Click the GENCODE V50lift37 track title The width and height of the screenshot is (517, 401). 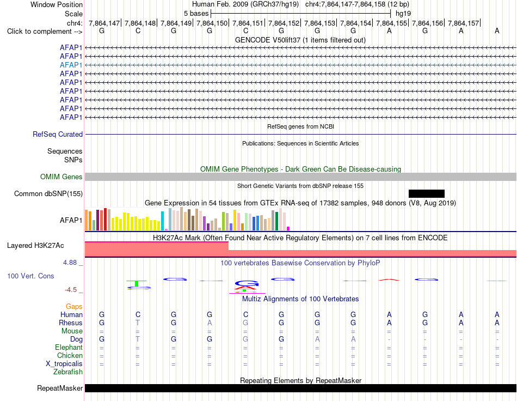pyautogui.click(x=300, y=40)
